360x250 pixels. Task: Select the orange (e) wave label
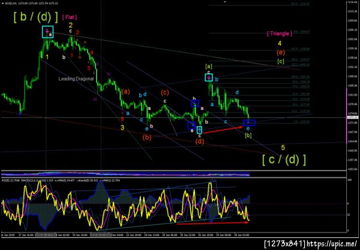coord(281,52)
